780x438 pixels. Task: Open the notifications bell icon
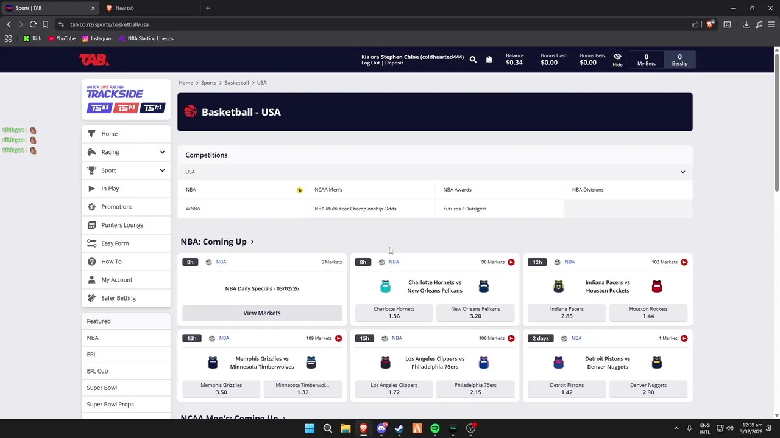[489, 60]
